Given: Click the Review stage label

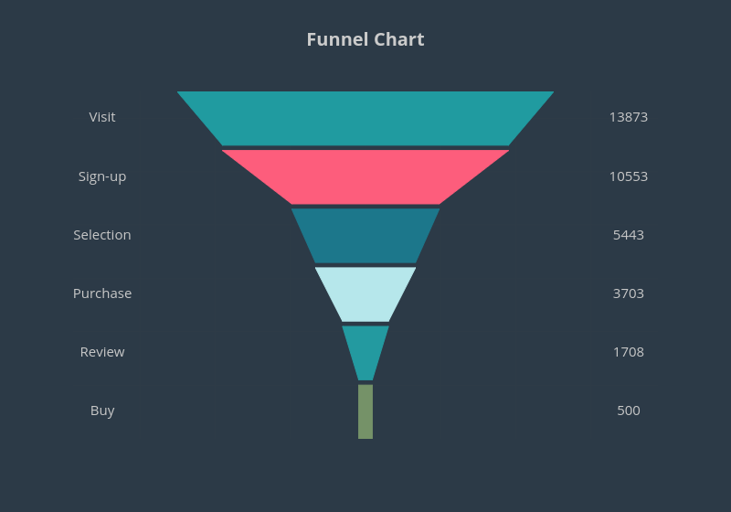Looking at the screenshot, I should pos(102,352).
